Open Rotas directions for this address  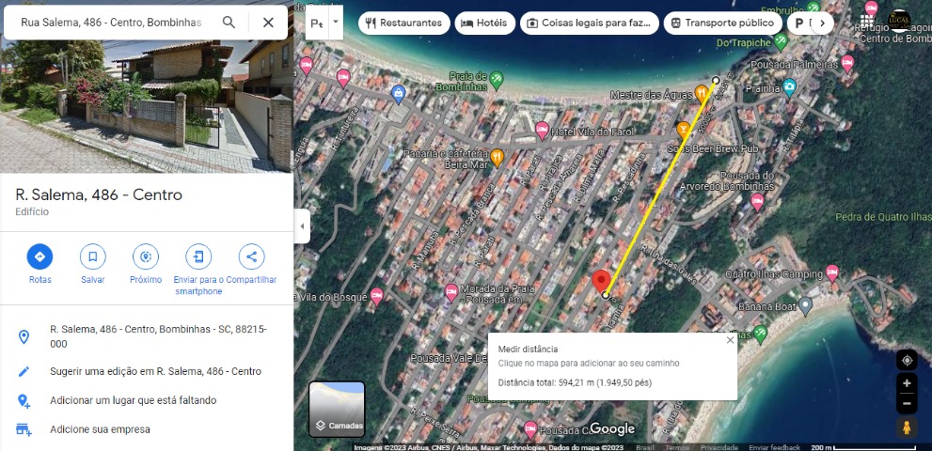39,257
